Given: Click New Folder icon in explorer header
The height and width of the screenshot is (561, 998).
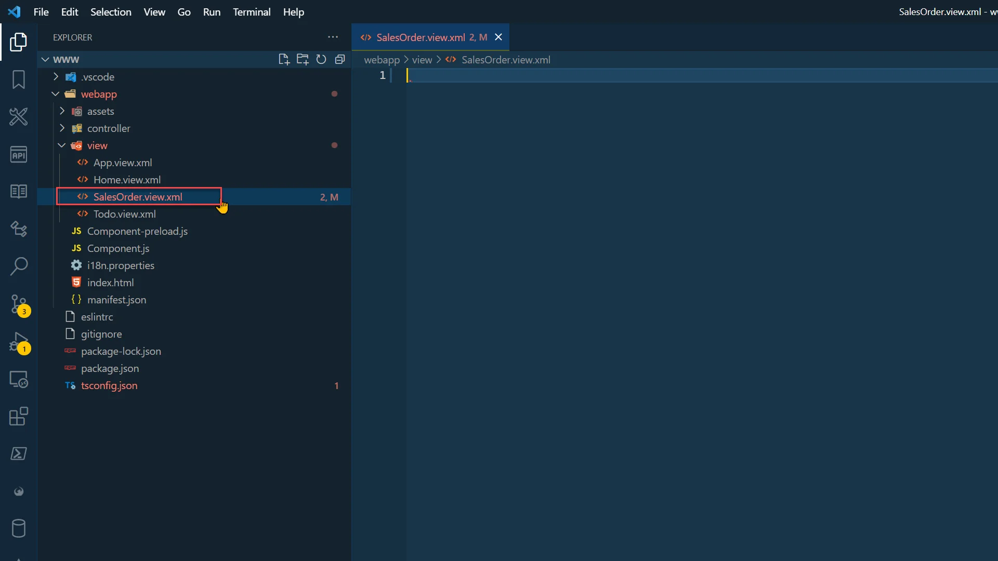Looking at the screenshot, I should click(303, 59).
